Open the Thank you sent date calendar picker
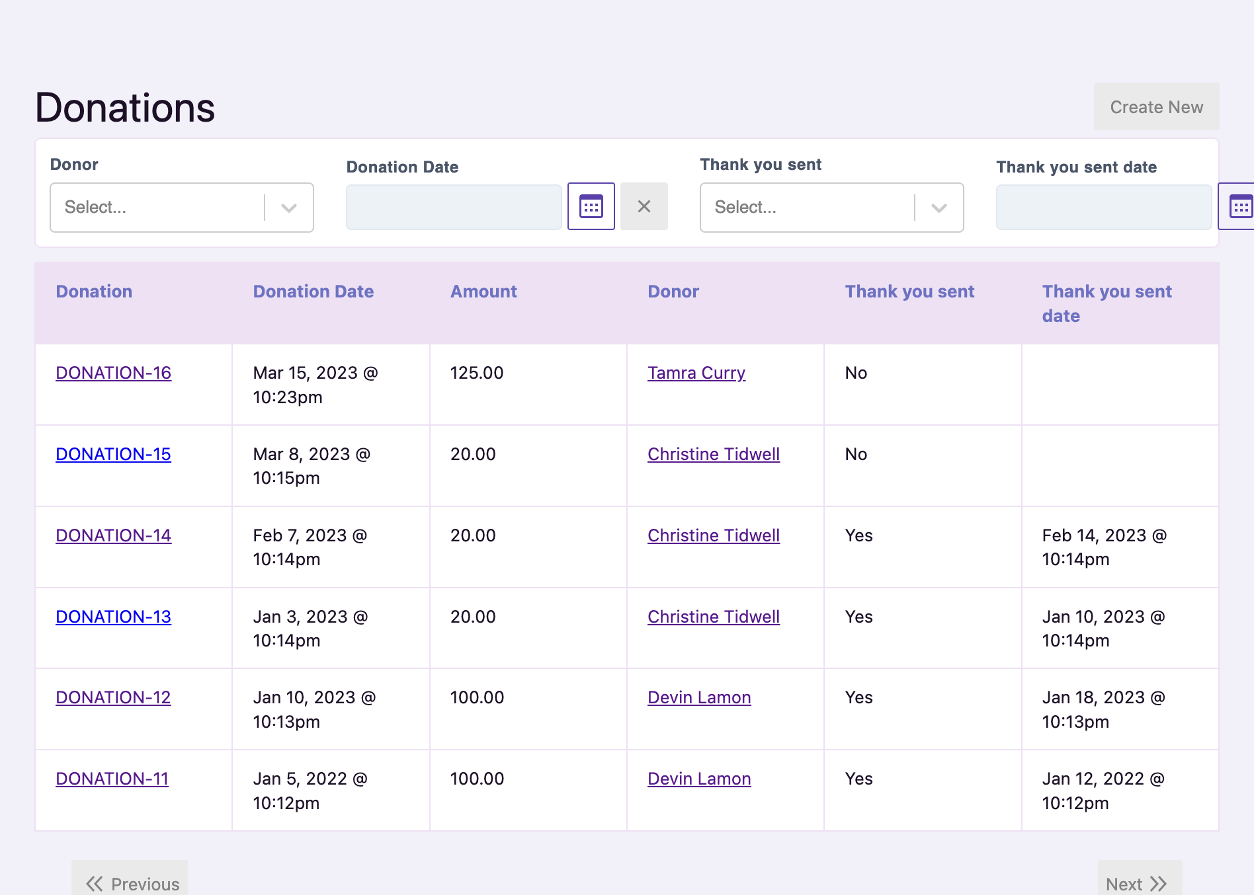Image resolution: width=1254 pixels, height=895 pixels. click(x=1241, y=206)
